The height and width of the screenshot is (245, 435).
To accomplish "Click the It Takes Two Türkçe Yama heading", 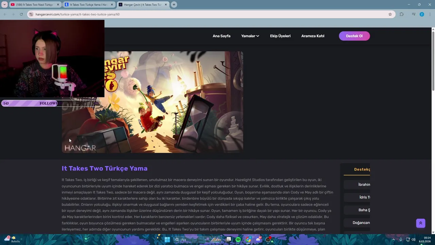I will pos(104,168).
